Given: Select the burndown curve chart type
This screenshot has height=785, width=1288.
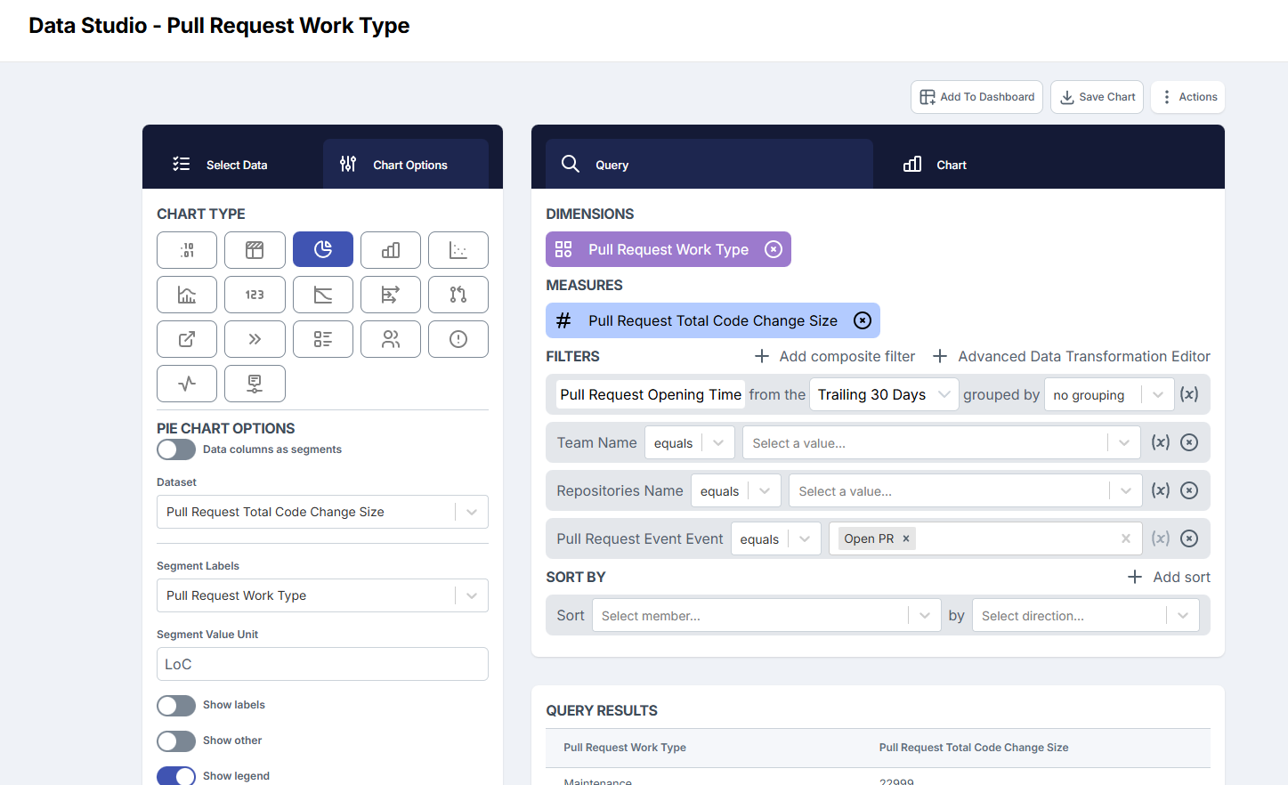Looking at the screenshot, I should (x=323, y=295).
